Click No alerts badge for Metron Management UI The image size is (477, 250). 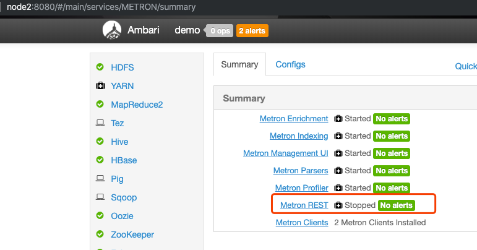392,153
